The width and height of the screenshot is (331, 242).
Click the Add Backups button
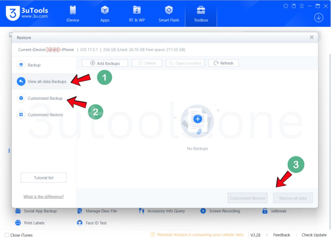click(104, 63)
